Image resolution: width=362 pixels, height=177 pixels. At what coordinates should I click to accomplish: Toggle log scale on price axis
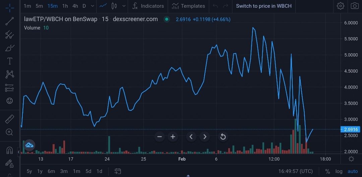339,171
